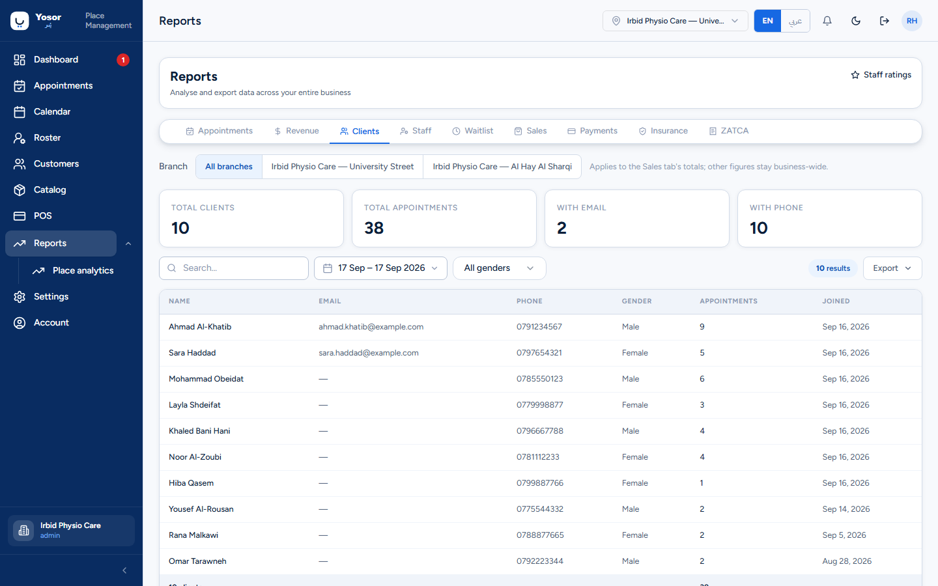
Task: Click Omar Tarawneh's Aug 28, 2026 date
Action: click(x=847, y=561)
